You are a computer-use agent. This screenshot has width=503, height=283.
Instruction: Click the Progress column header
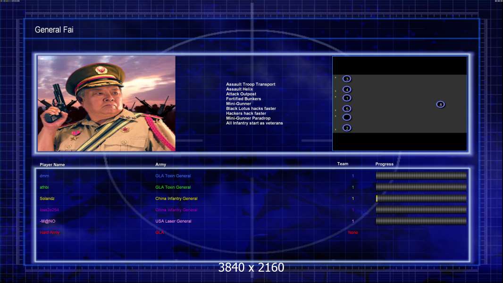tap(384, 164)
